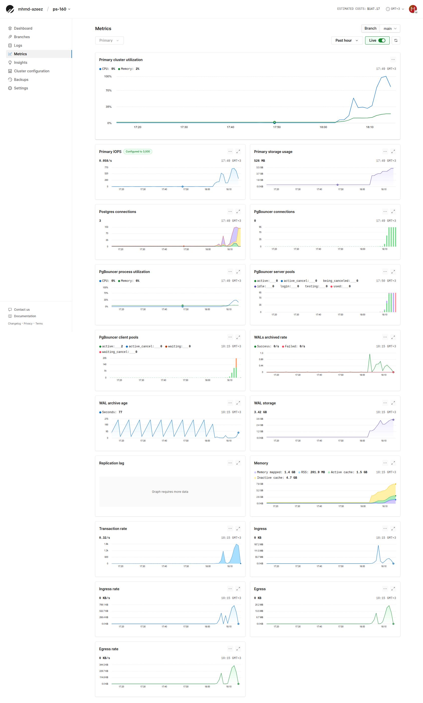Open the Documentation link
Viewport: 423px width, 703px height.
point(25,316)
